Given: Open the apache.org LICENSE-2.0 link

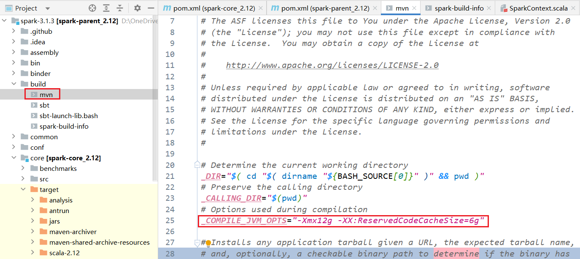Looking at the screenshot, I should pyautogui.click(x=332, y=65).
